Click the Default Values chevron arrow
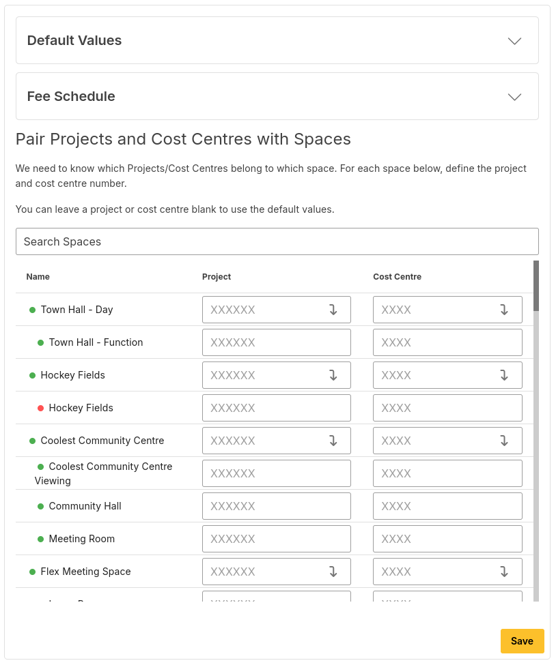 point(515,41)
